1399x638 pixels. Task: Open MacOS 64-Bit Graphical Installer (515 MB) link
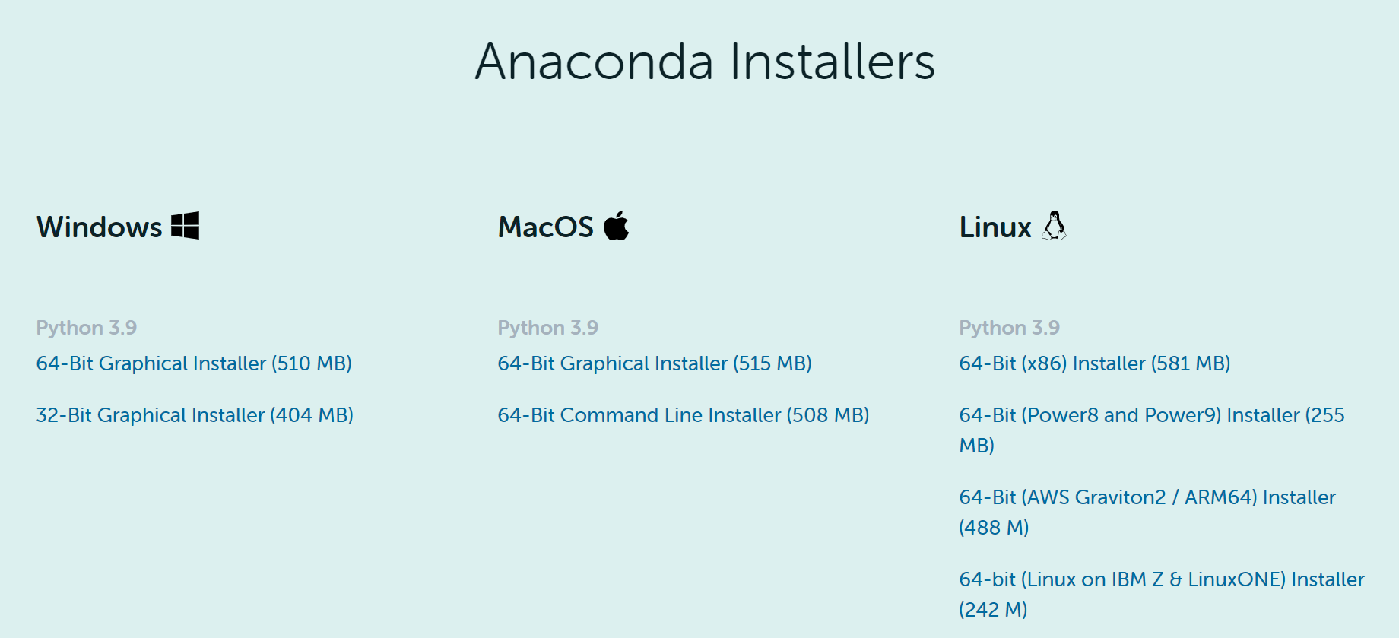point(655,363)
